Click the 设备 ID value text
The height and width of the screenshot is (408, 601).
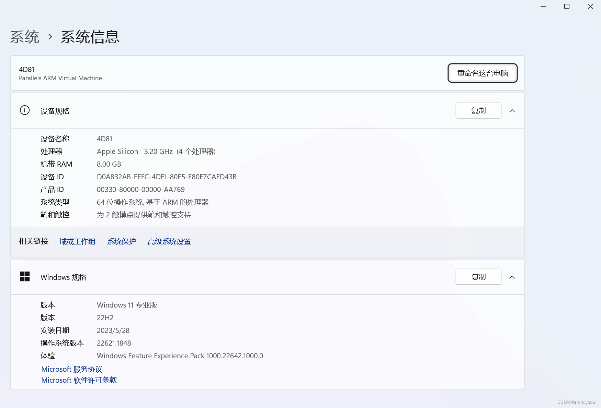point(167,177)
